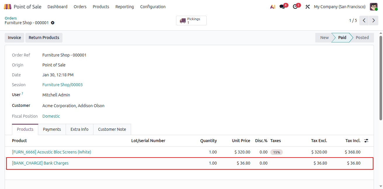Click the page vertical scrollbar
383x189 pixels.
[381, 78]
